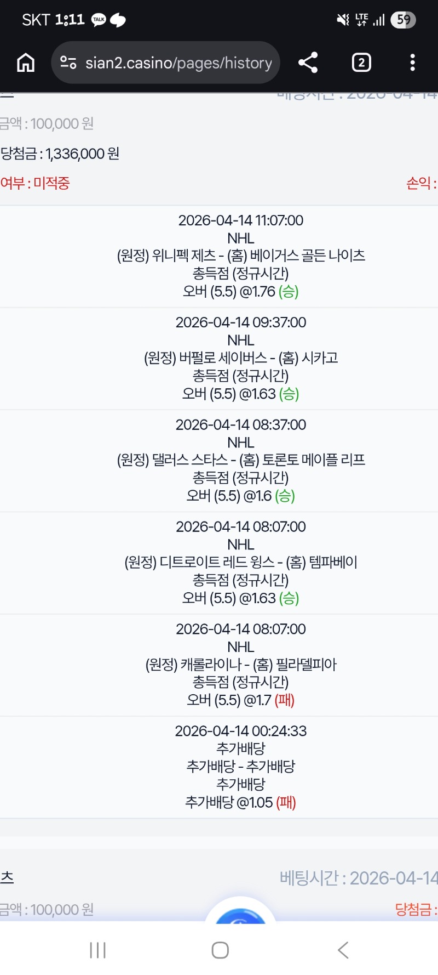Tap the Android recent apps button
This screenshot has width=438, height=975.
coord(97,950)
